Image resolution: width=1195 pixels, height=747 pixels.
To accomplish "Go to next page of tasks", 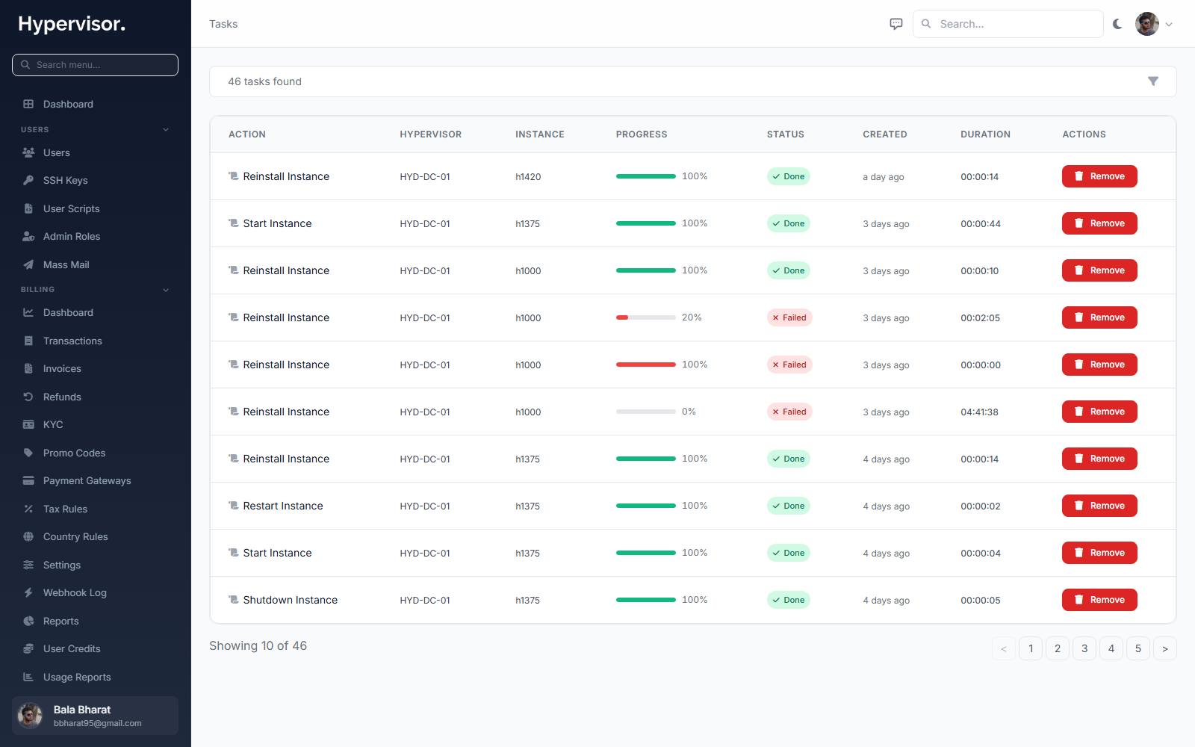I will pos(1165,648).
